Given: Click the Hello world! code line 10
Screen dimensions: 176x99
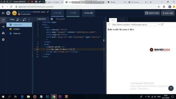Looking at the screenshot, I should 55,47.
